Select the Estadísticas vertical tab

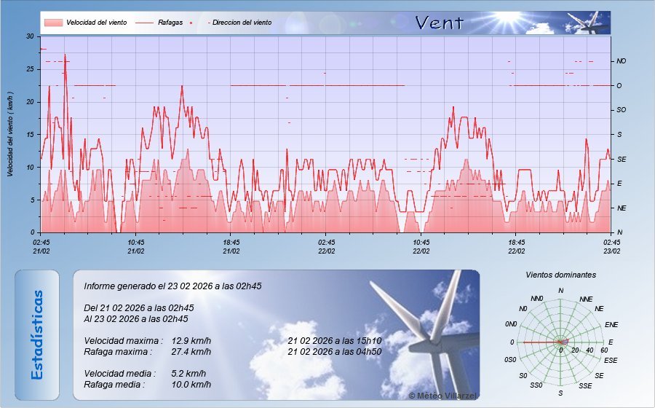coord(37,334)
